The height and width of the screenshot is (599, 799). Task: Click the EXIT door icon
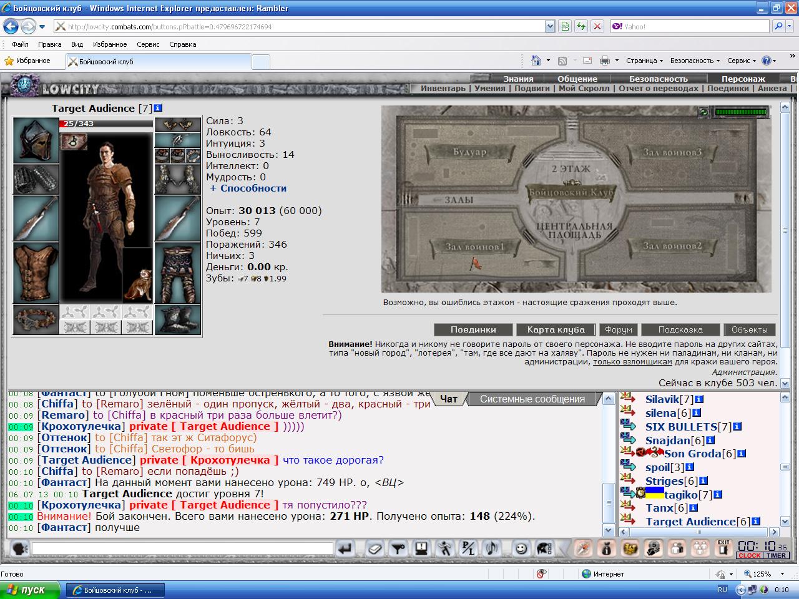click(x=723, y=548)
